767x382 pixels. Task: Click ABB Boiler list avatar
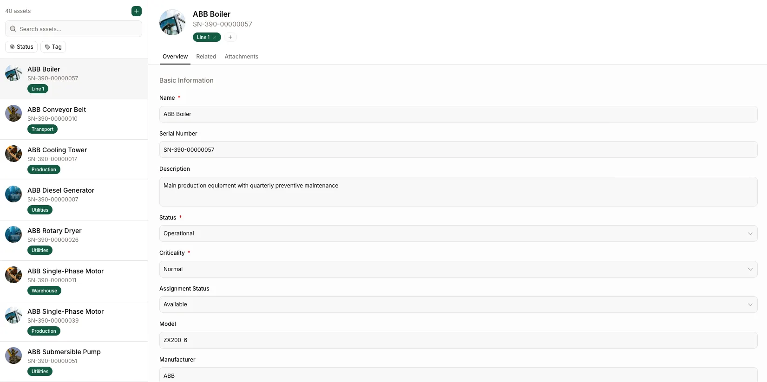tap(13, 73)
